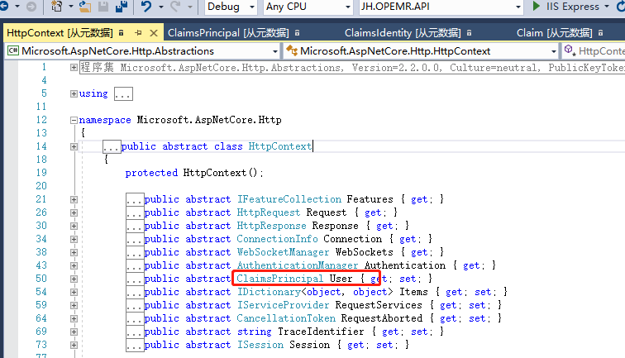Click the C# project icon in navigation bar

coord(12,51)
